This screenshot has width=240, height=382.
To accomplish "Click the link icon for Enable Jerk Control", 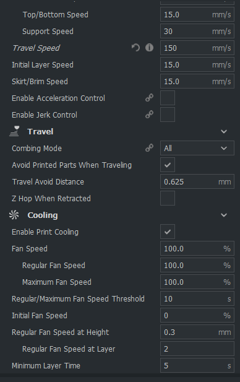I will [x=149, y=115].
